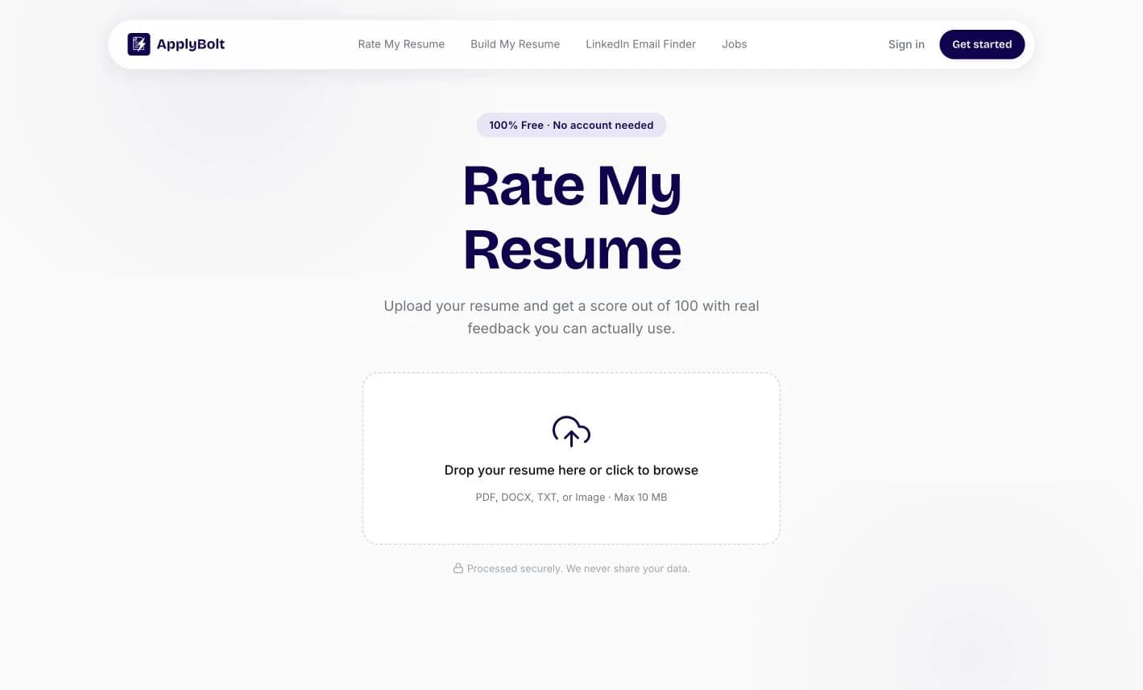Open LinkedIn Email Finder page
This screenshot has height=690, width=1143.
(640, 44)
